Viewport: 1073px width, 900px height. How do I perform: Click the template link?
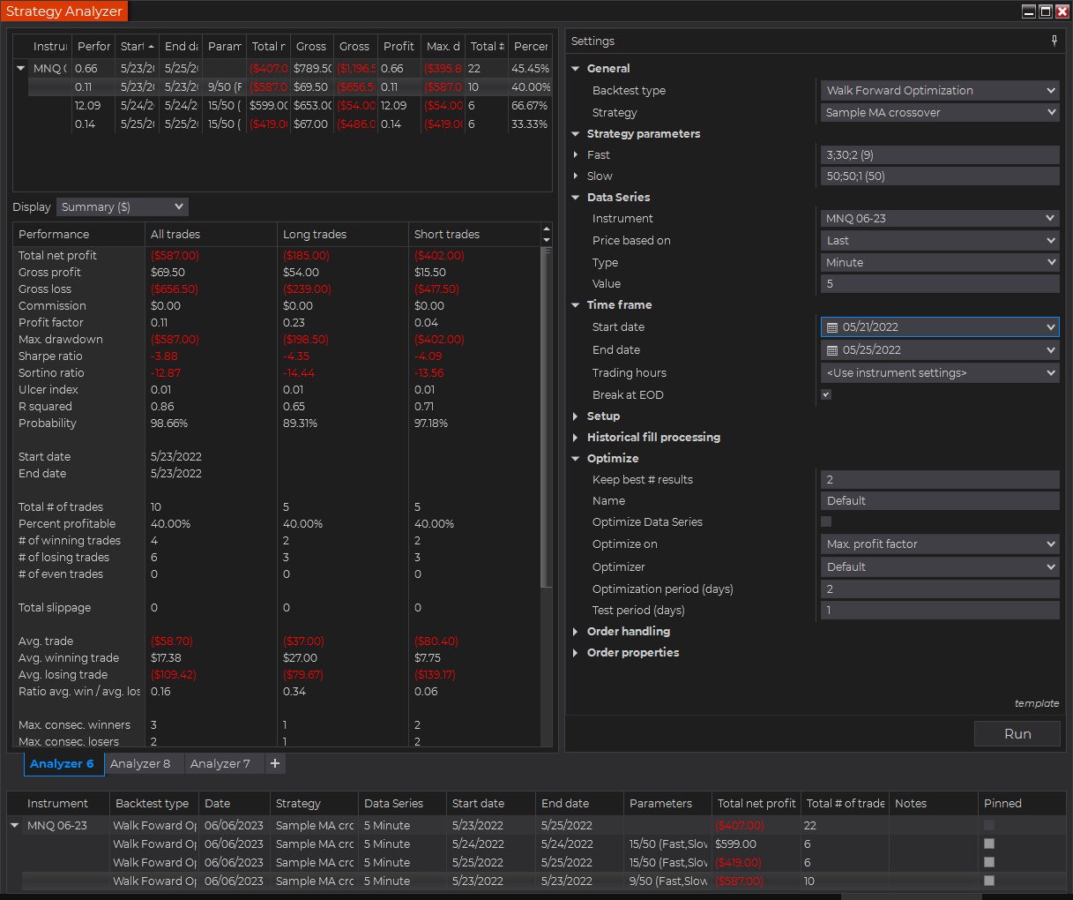[1036, 703]
